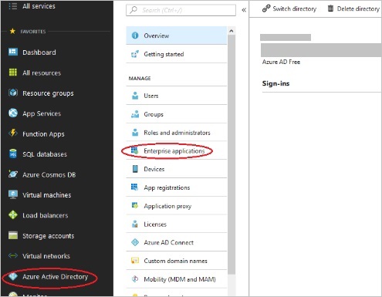Viewport: 382px width, 297px height.
Task: Select Enterprise applications
Action: click(x=177, y=150)
